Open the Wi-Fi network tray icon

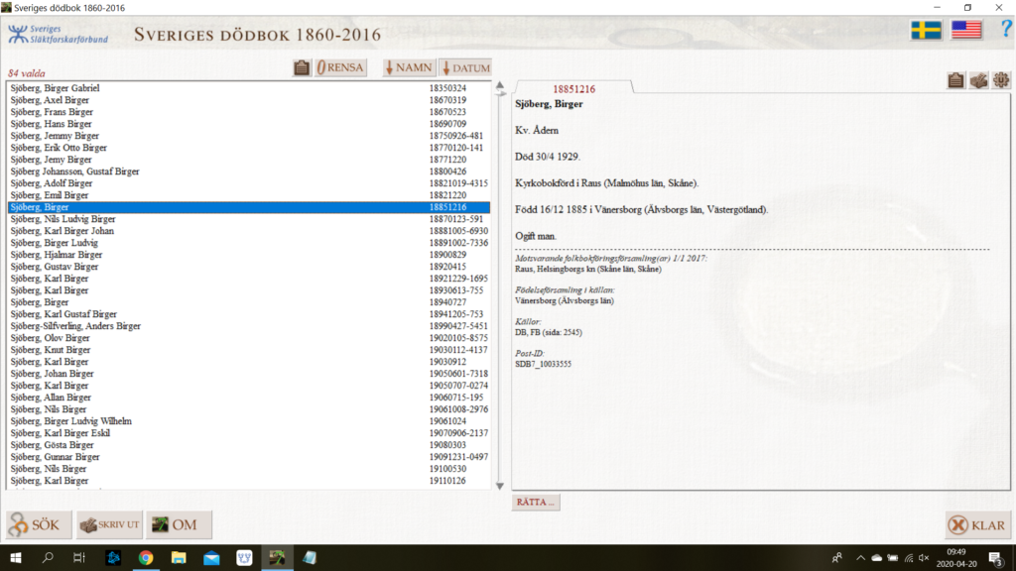point(909,558)
